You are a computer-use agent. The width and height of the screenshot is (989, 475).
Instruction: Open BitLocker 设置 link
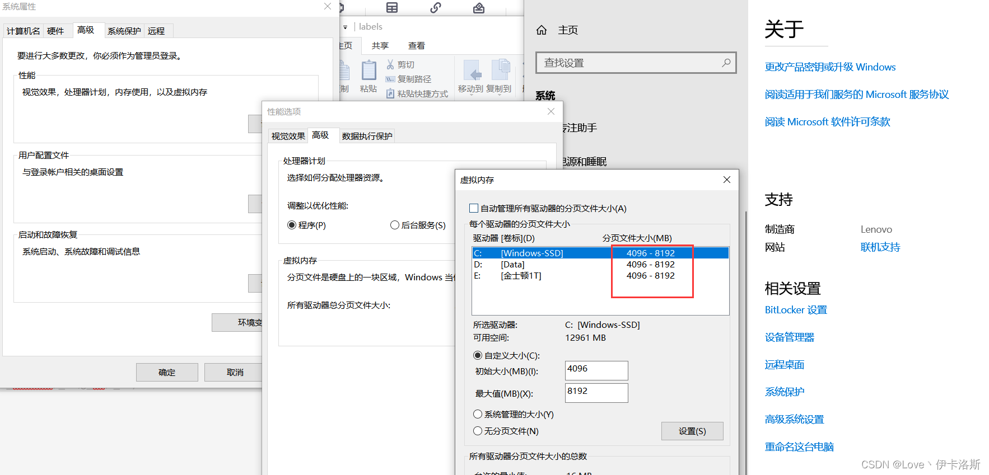(796, 310)
